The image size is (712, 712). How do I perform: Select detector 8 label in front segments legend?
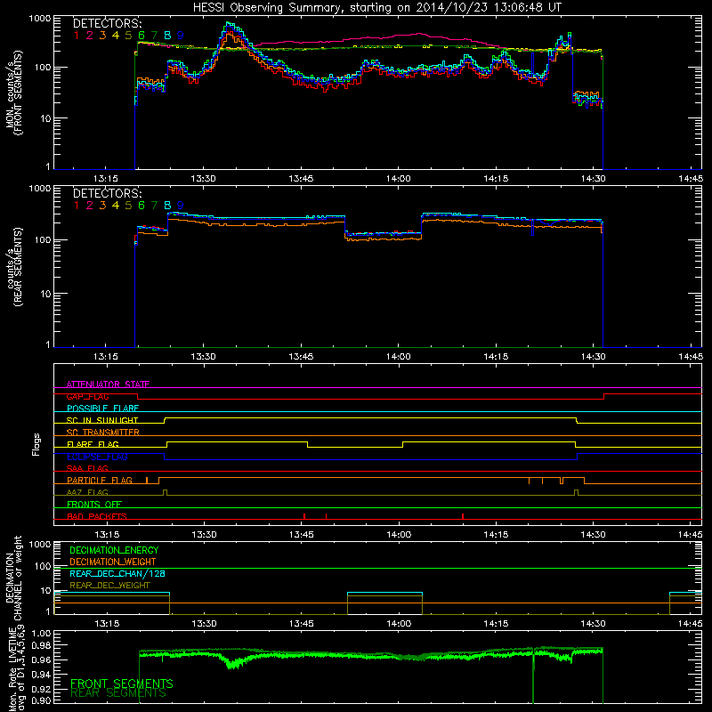(x=167, y=36)
